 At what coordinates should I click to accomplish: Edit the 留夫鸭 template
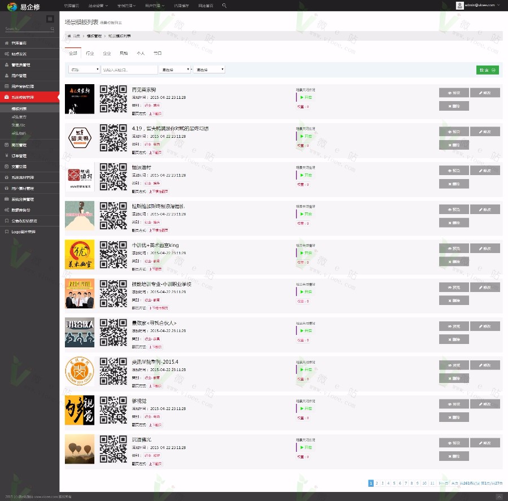485,132
